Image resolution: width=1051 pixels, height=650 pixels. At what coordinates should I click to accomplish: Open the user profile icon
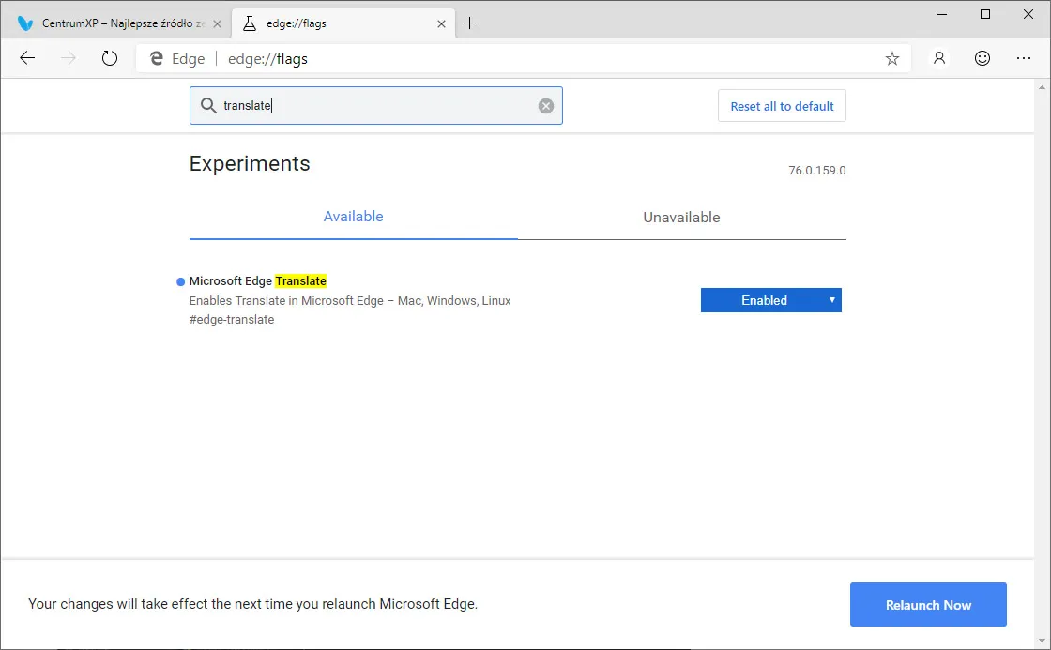(939, 58)
